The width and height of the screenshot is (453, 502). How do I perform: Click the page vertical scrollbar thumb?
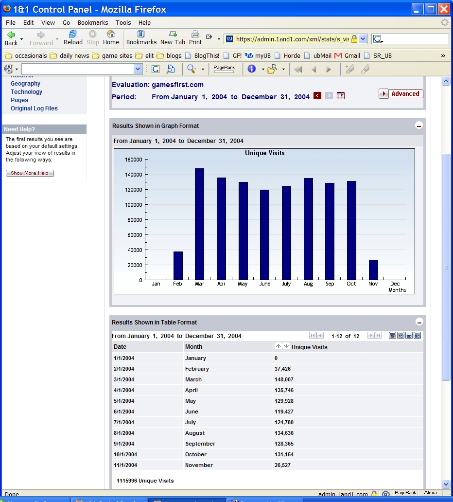point(446,267)
